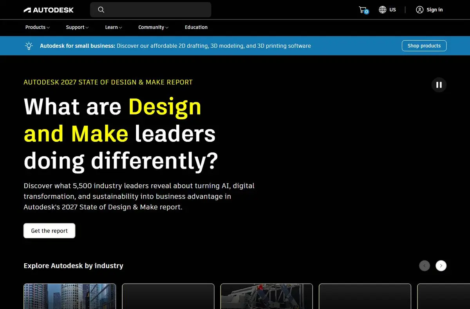Click the Shop products button
The height and width of the screenshot is (309, 470).
click(424, 46)
